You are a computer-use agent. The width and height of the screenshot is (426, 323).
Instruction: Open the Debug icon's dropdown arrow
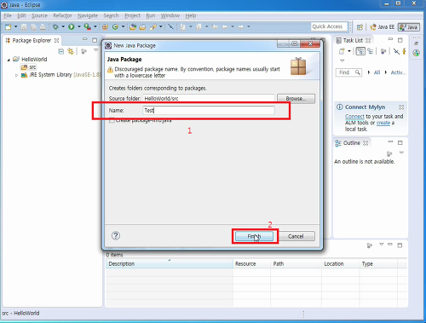pyautogui.click(x=63, y=26)
